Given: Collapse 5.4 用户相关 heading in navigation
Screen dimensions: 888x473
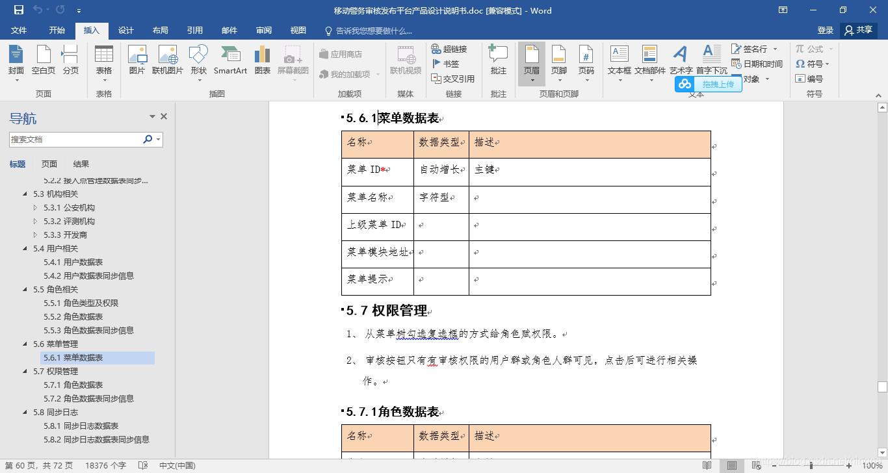Looking at the screenshot, I should click(x=25, y=249).
